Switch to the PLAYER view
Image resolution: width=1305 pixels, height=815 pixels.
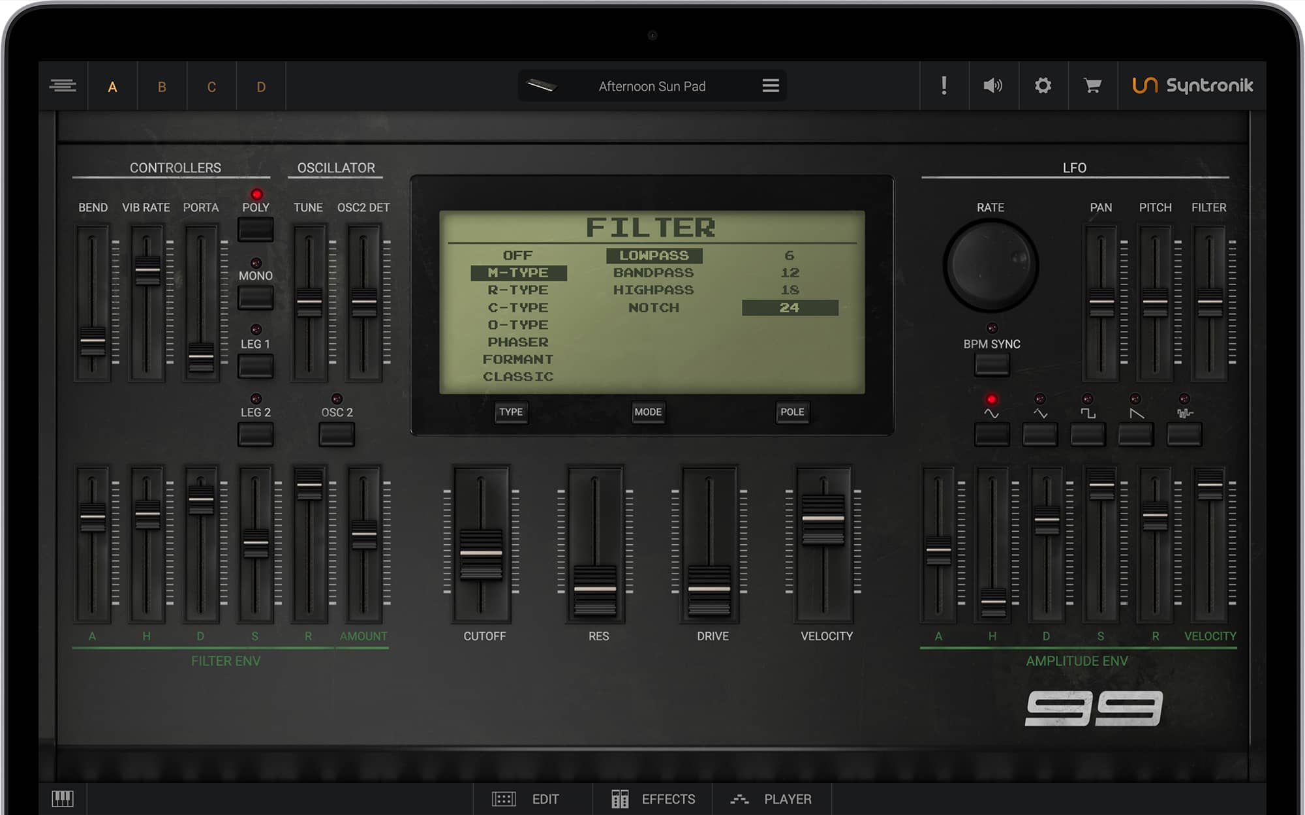772,799
